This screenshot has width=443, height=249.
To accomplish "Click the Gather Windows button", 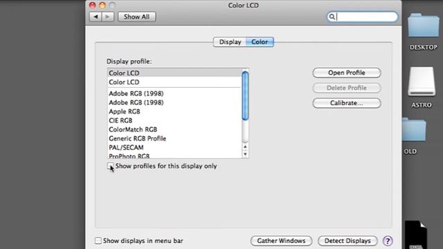I will coord(281,241).
